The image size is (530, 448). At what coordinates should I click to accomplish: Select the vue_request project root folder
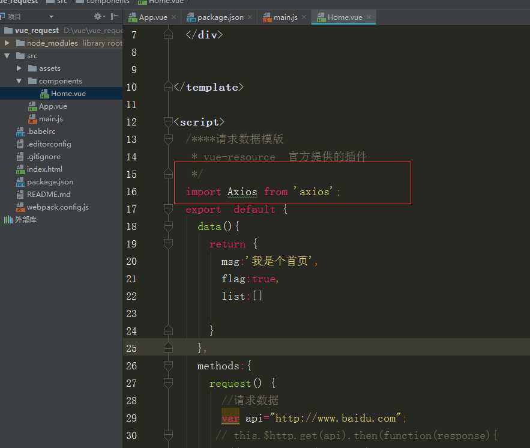click(x=37, y=31)
